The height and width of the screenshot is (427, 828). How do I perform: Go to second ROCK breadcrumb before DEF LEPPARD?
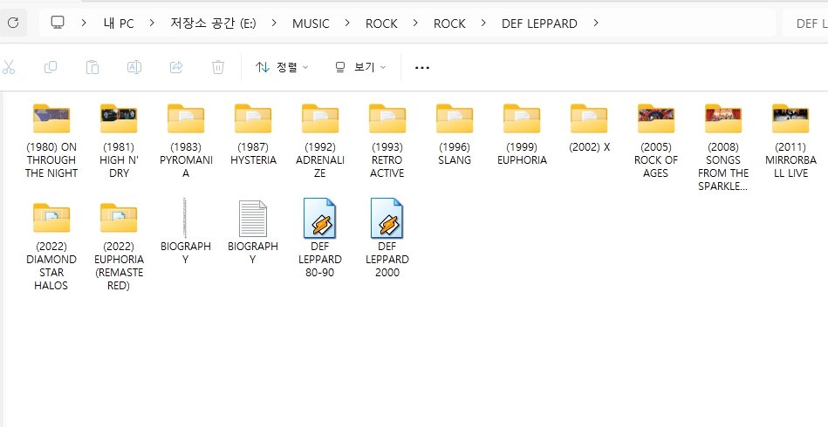point(449,24)
